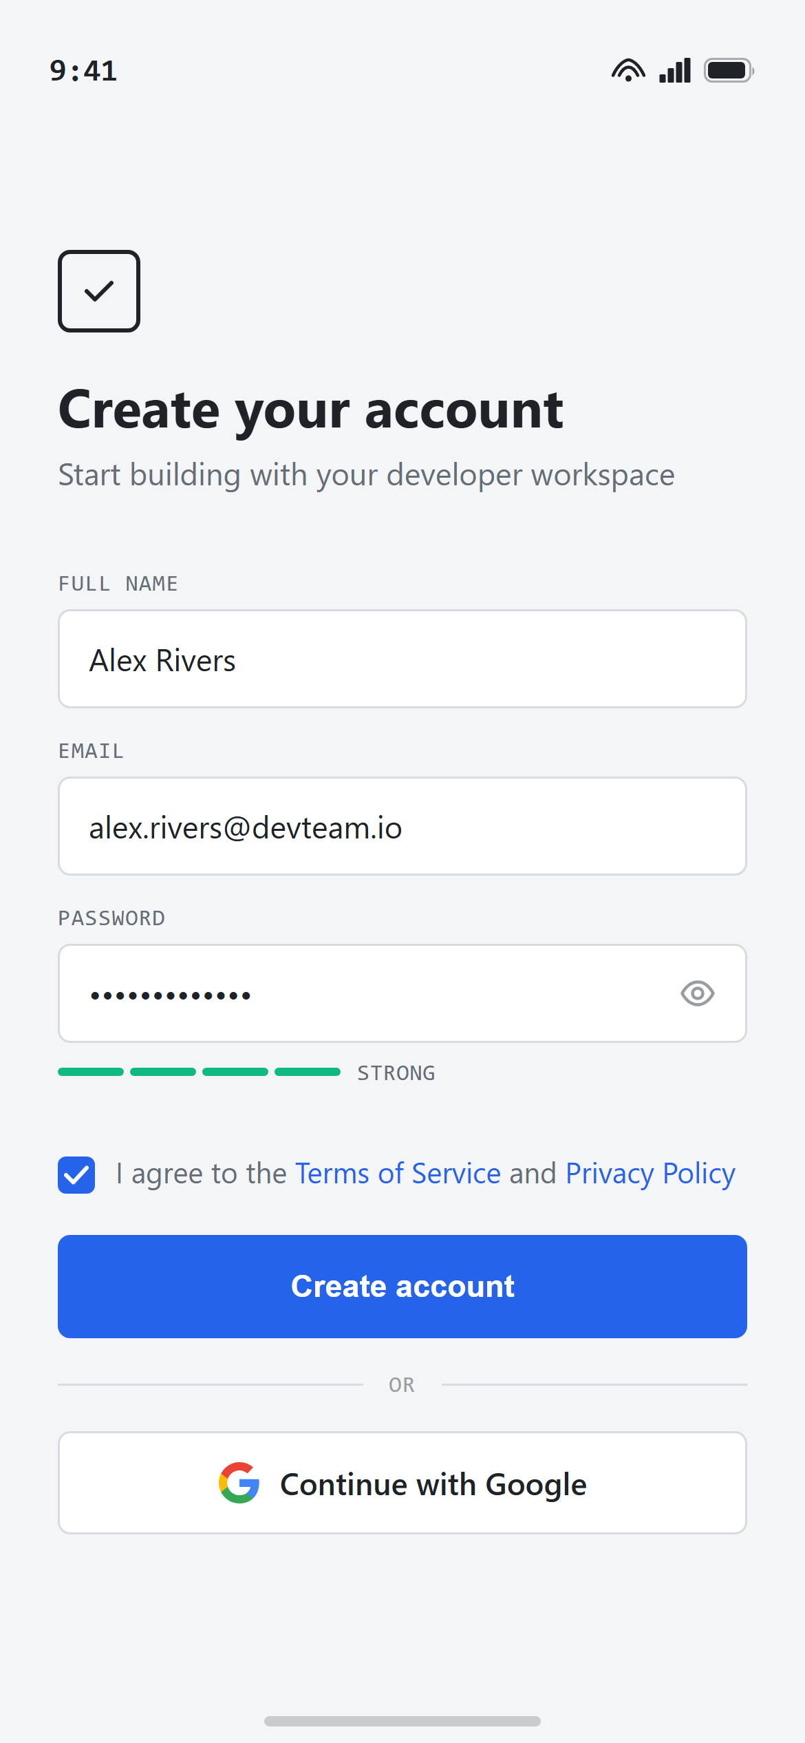Click the last green password strength bar
The width and height of the screenshot is (805, 1743).
point(308,1072)
